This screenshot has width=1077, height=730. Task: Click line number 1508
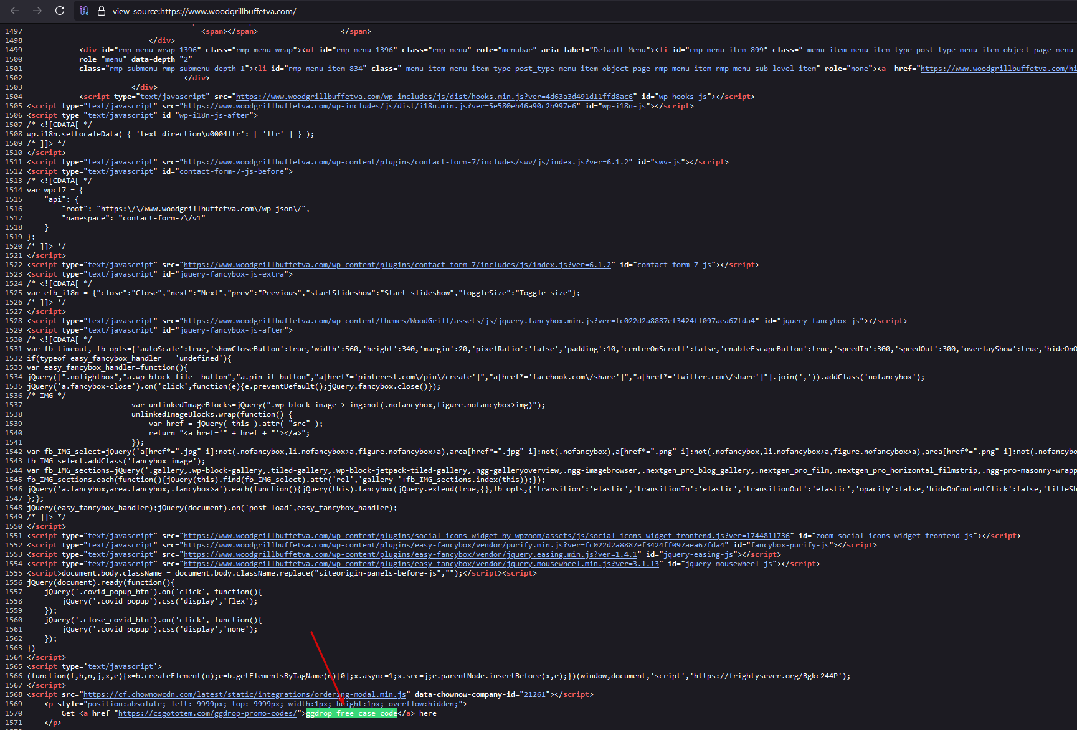(x=13, y=134)
